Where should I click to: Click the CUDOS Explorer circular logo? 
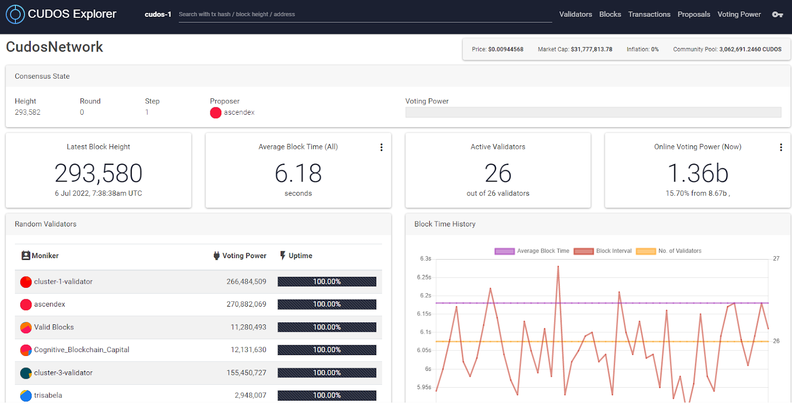click(x=15, y=14)
